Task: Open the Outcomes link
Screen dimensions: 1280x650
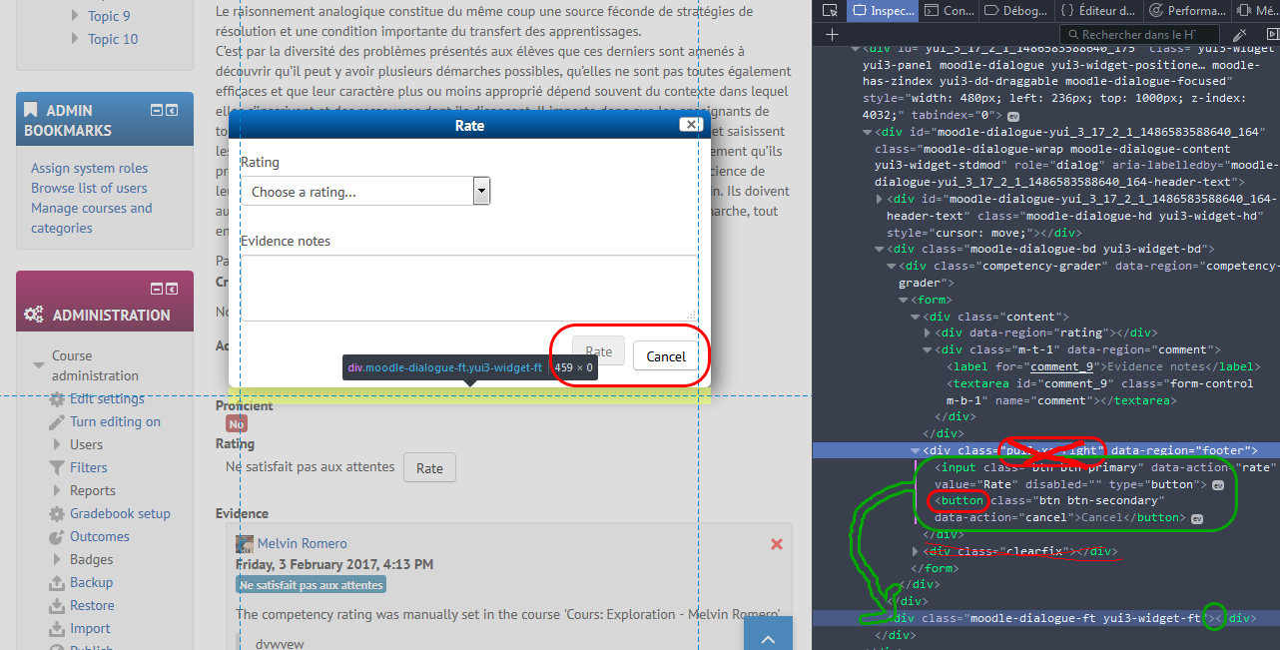Action: click(x=100, y=536)
